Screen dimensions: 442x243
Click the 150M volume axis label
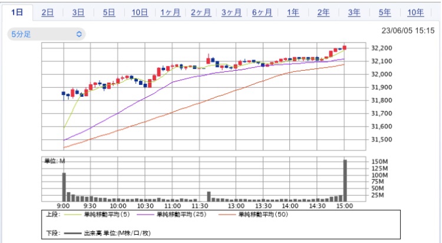(380, 162)
